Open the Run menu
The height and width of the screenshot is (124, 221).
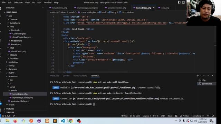(39, 2)
